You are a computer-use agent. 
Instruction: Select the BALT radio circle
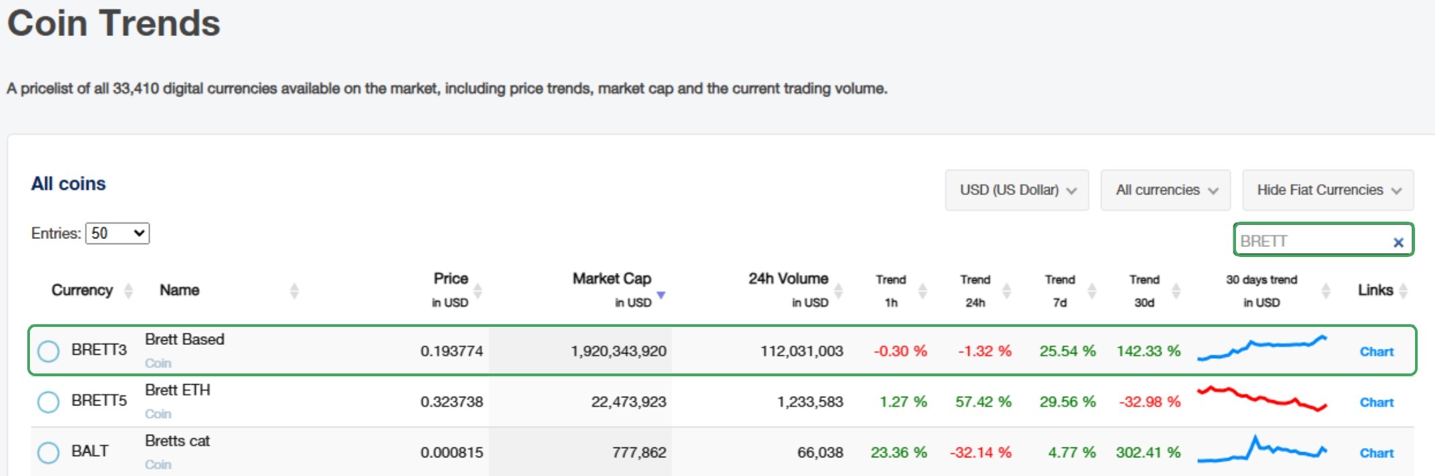(x=49, y=452)
